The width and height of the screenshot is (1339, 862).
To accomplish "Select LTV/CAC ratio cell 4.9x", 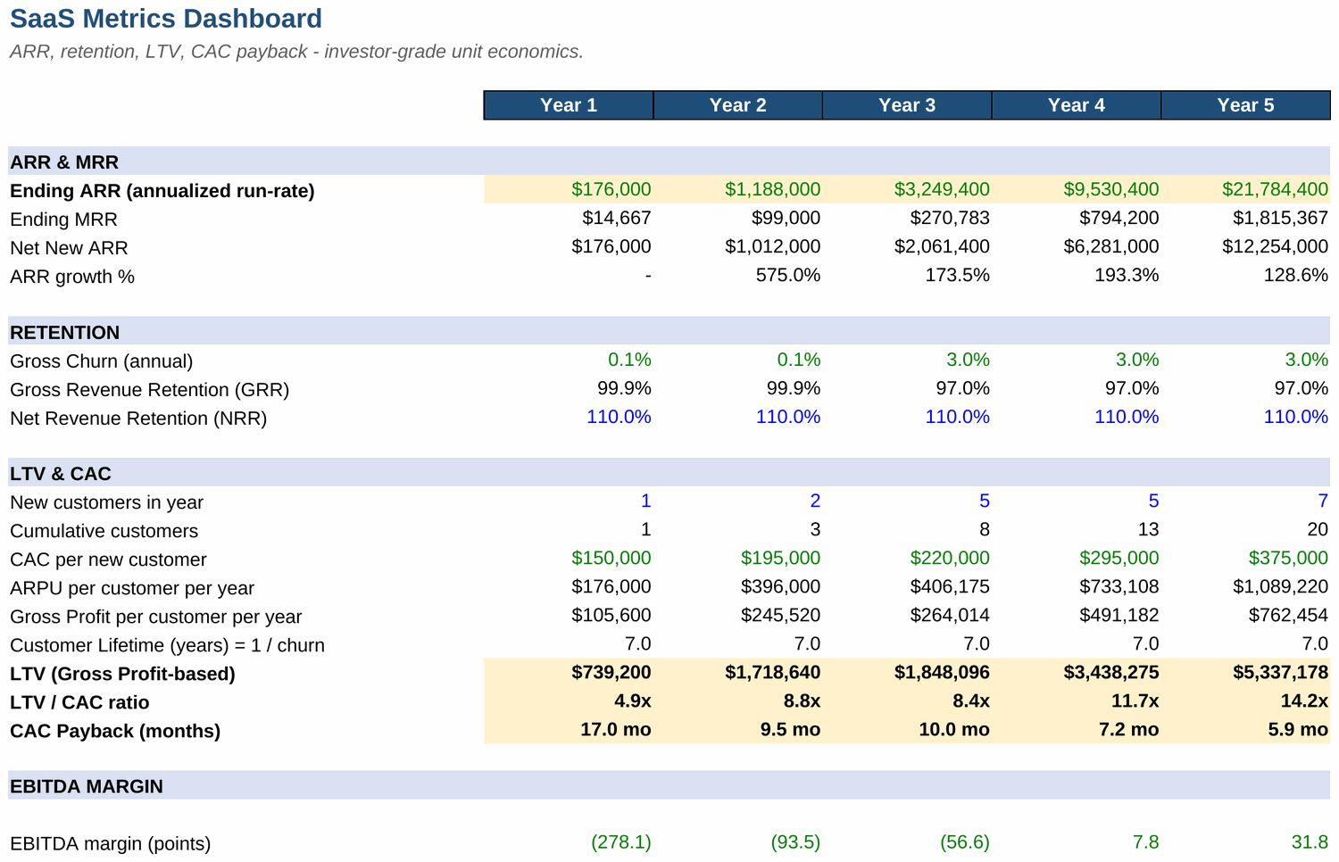I will pyautogui.click(x=569, y=700).
